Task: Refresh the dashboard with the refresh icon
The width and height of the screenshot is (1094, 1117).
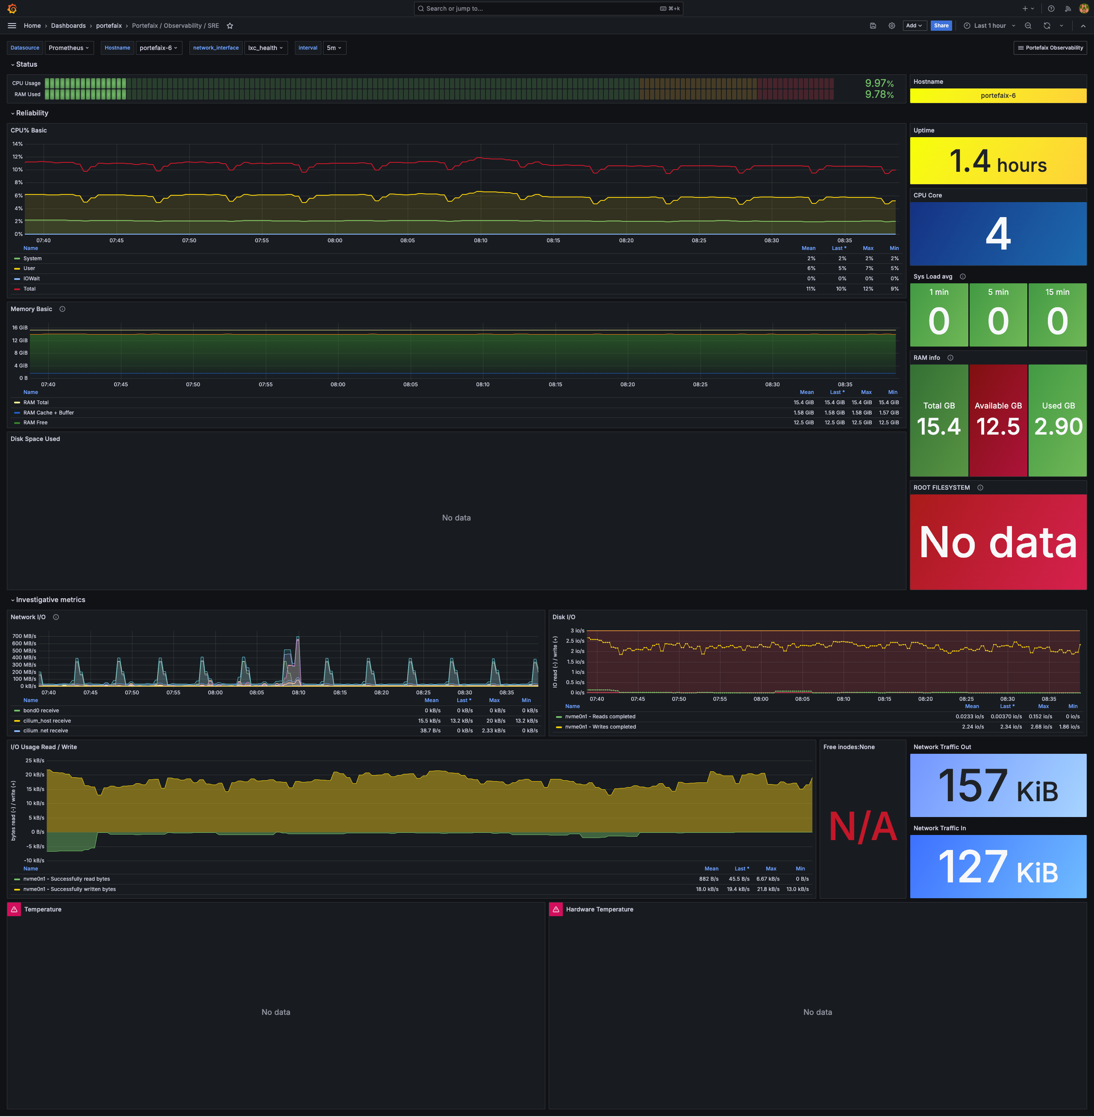Action: coord(1047,26)
